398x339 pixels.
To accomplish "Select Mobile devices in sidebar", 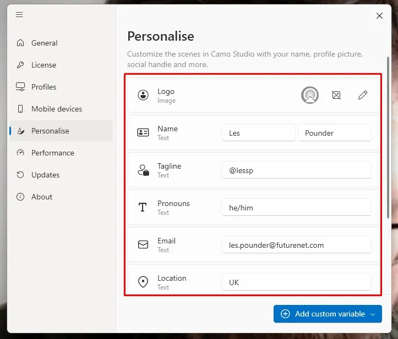I will click(x=56, y=109).
